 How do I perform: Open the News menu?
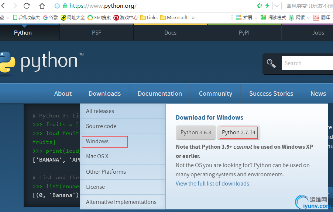pos(318,93)
